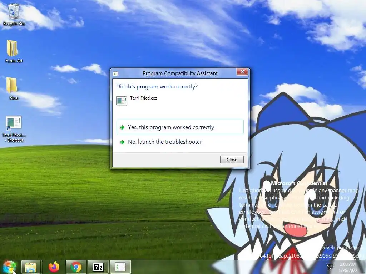This screenshot has height=274, width=366.
Task: Launch Google Chrome from the taskbar
Action: [76, 267]
